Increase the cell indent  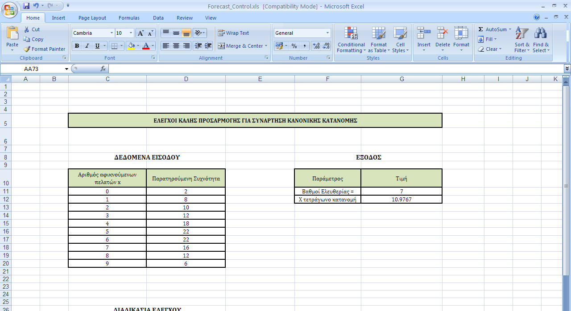(x=208, y=46)
